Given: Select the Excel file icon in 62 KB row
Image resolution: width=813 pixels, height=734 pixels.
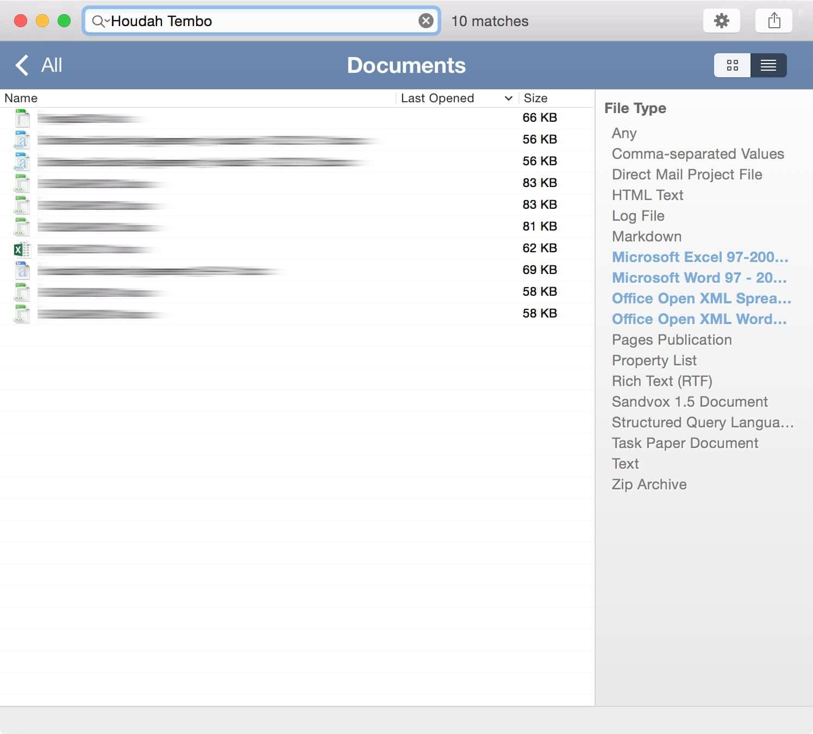Looking at the screenshot, I should pos(22,249).
